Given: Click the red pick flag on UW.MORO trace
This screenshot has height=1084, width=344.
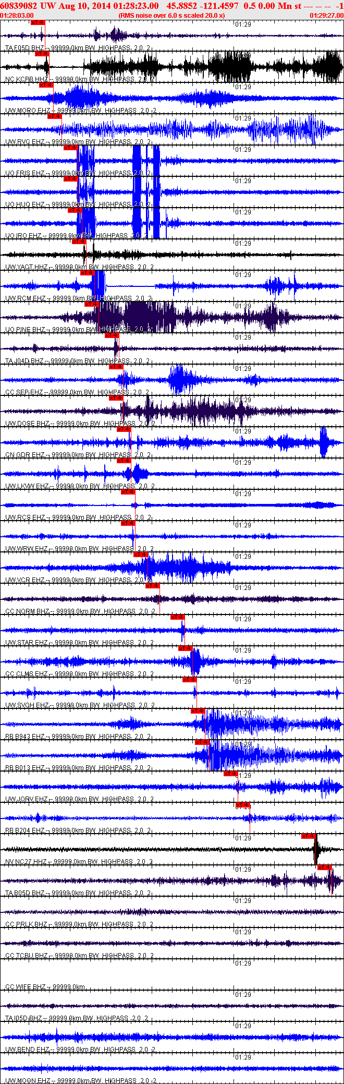Looking at the screenshot, I should click(46, 85).
